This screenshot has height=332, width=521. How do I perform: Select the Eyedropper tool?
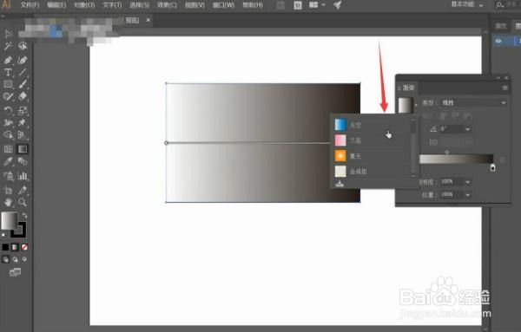[x=8, y=161]
